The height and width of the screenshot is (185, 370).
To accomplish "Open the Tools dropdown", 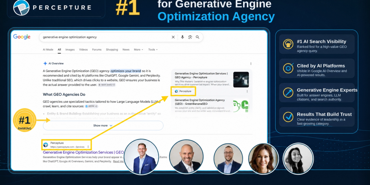I will [x=153, y=50].
